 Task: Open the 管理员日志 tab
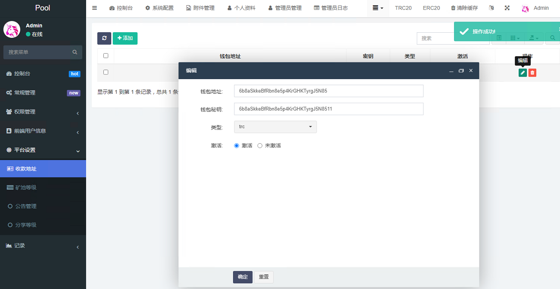[331, 8]
